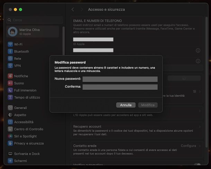Click the yellow minimize window button
This screenshot has width=211, height=169.
(x=15, y=10)
